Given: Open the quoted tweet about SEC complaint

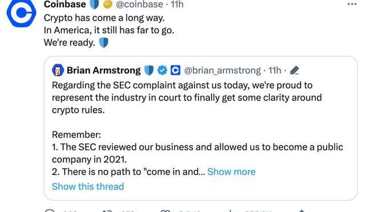Looking at the screenshot, I should tap(201, 128).
